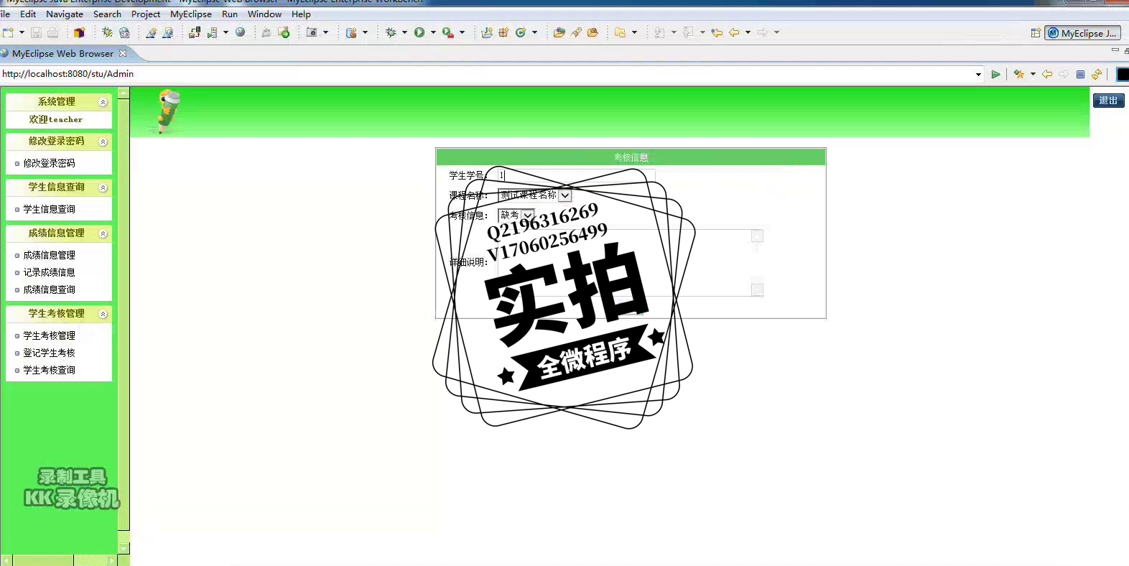Click the new package cube icon

coord(79,32)
